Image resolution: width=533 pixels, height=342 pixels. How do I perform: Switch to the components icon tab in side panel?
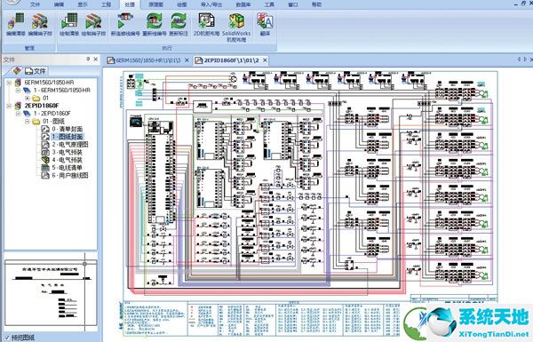[17, 71]
